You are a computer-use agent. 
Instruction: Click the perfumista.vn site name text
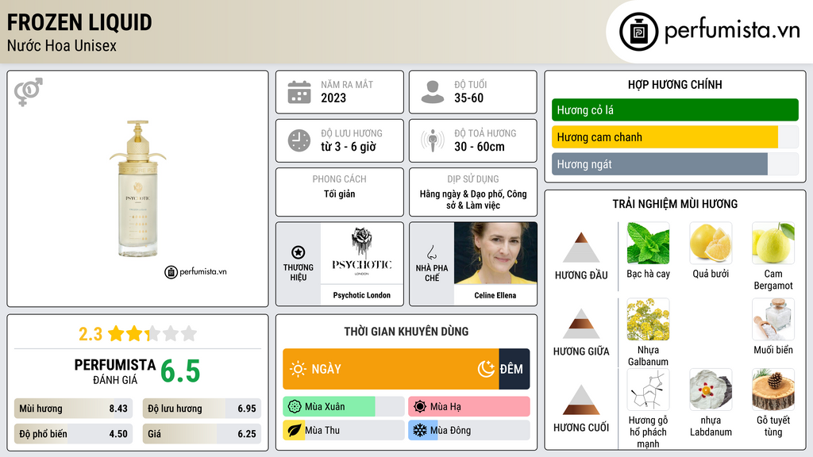tap(732, 30)
